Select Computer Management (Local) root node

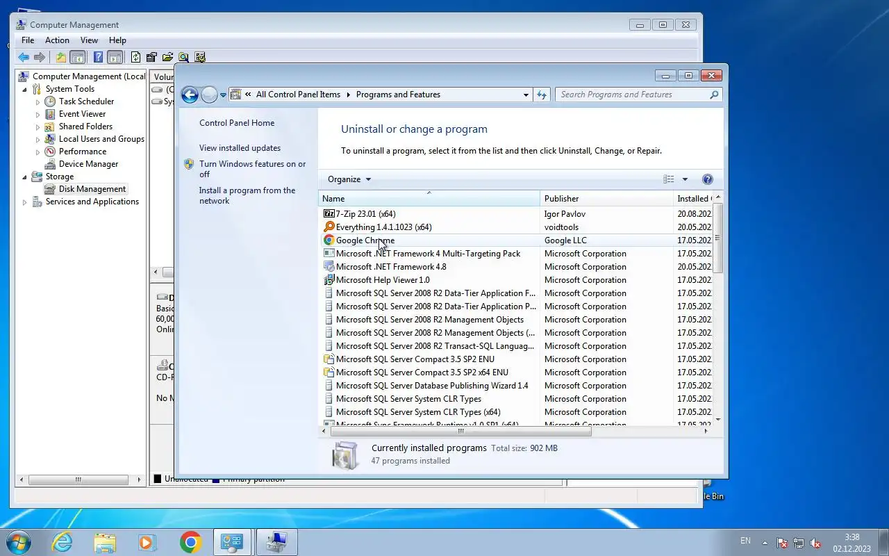(x=89, y=76)
